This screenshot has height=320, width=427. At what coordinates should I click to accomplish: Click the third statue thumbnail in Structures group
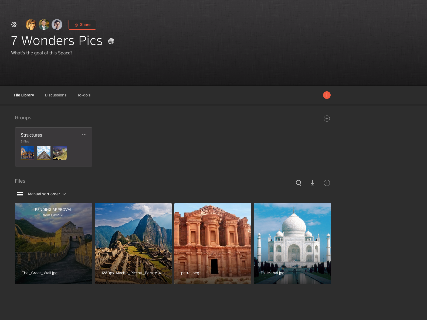[60, 153]
